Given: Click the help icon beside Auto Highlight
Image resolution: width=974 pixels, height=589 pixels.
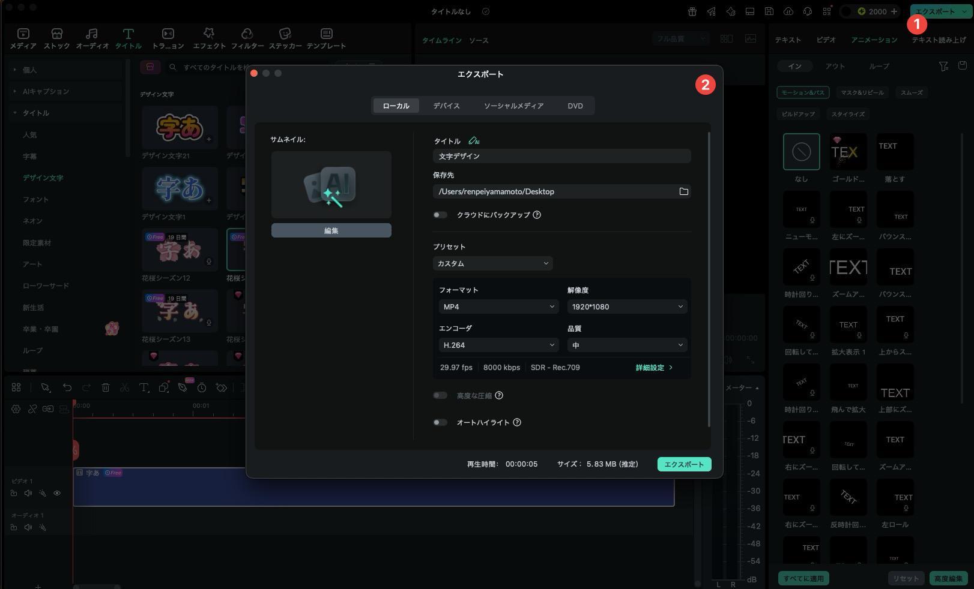Looking at the screenshot, I should [x=517, y=422].
